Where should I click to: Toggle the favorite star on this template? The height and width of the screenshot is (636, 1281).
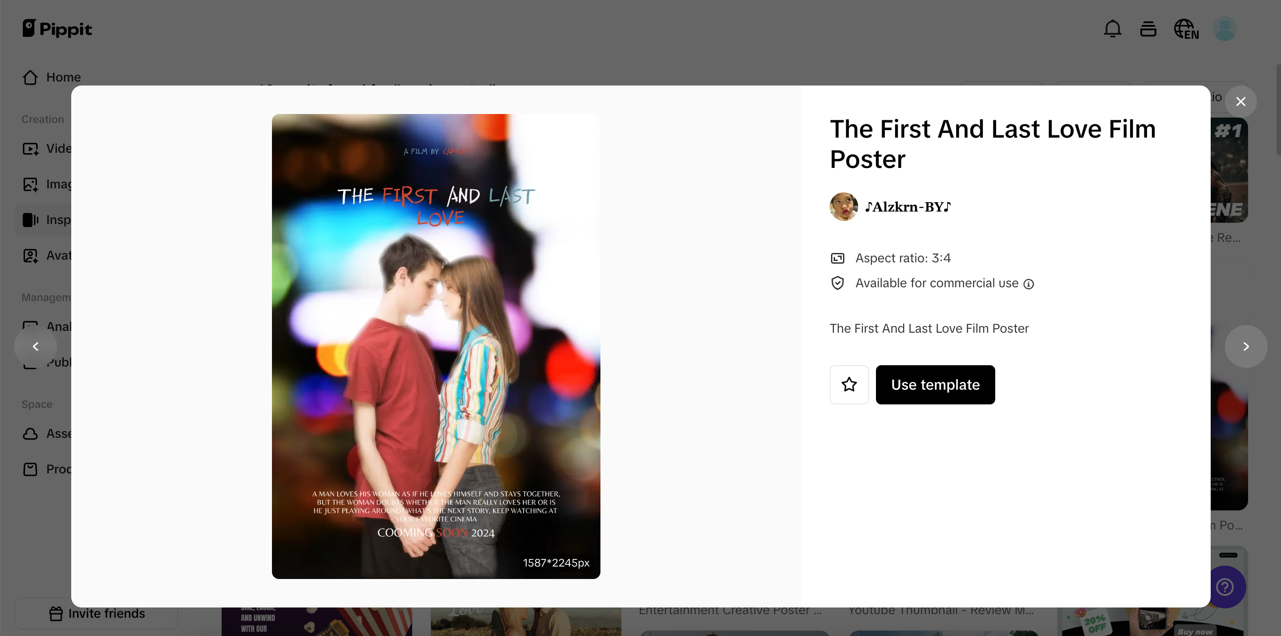849,385
